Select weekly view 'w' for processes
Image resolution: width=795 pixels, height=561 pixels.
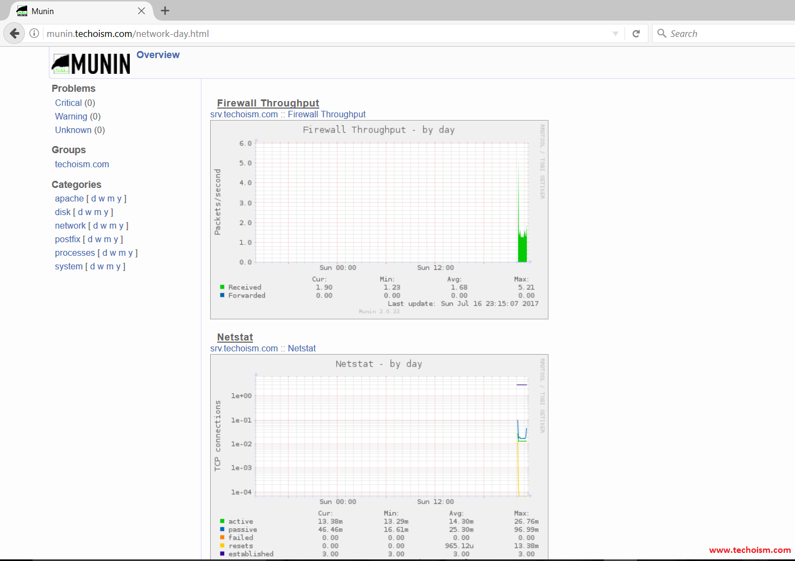(113, 253)
